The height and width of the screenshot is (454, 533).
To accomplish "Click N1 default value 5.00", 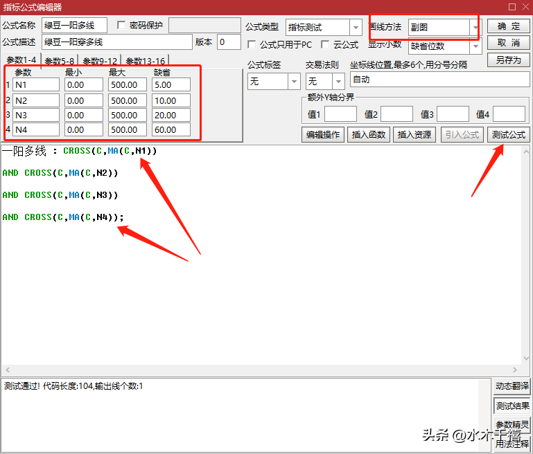I will pyautogui.click(x=171, y=85).
